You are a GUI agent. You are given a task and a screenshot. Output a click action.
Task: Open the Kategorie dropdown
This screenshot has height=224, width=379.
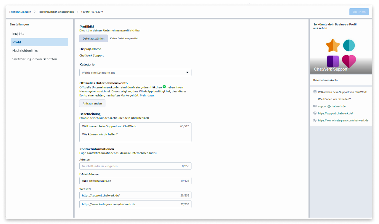coord(135,72)
